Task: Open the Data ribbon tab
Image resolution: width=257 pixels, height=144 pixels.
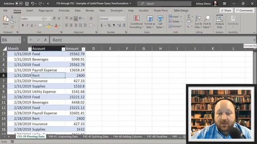Action: pyautogui.click(x=78, y=10)
